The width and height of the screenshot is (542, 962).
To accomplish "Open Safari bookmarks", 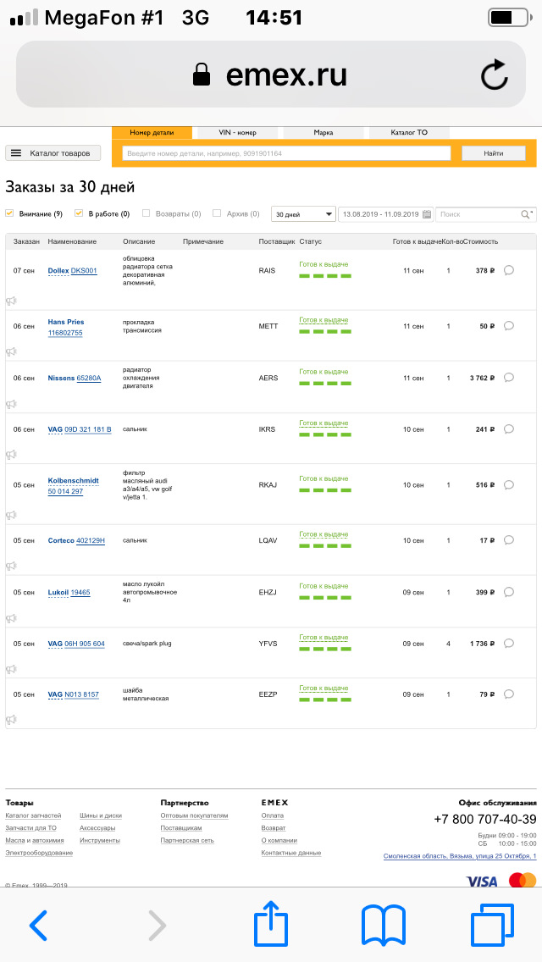I will click(384, 926).
